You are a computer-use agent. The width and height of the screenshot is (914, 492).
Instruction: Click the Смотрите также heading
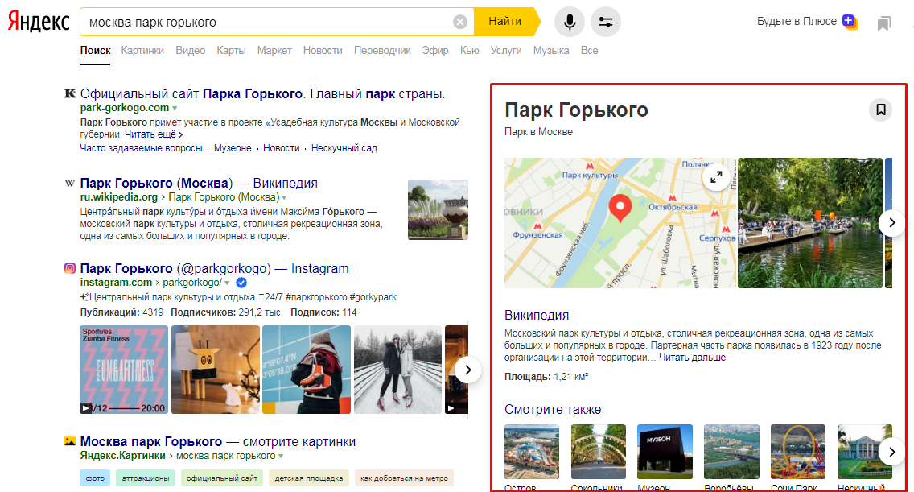tap(553, 409)
